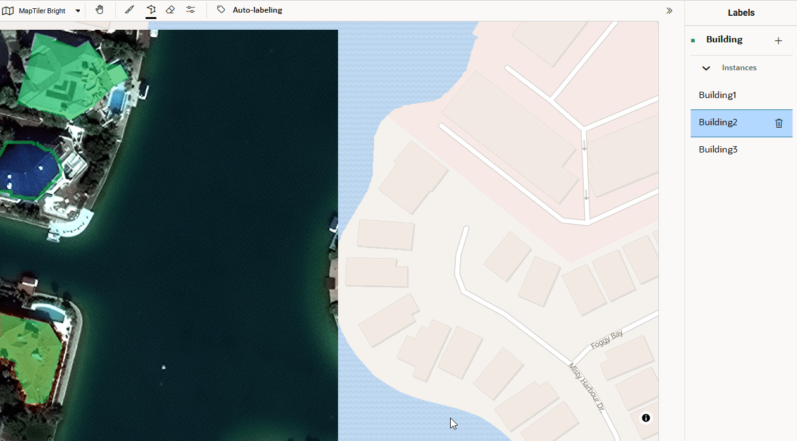Viewport: 797px width, 441px height.
Task: Click the green Building color swatch
Action: [x=693, y=40]
